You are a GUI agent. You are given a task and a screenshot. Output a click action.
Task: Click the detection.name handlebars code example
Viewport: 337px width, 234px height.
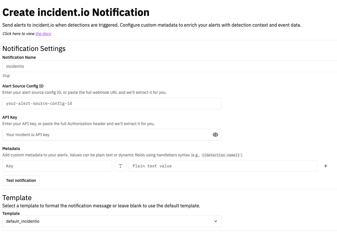coord(221,155)
